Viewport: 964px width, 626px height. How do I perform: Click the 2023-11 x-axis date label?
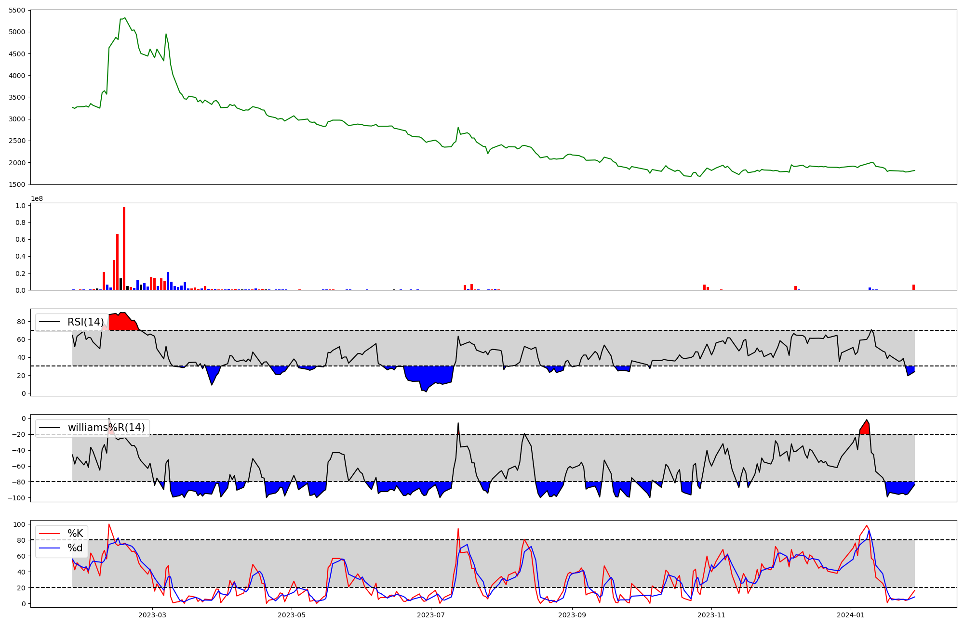(711, 615)
